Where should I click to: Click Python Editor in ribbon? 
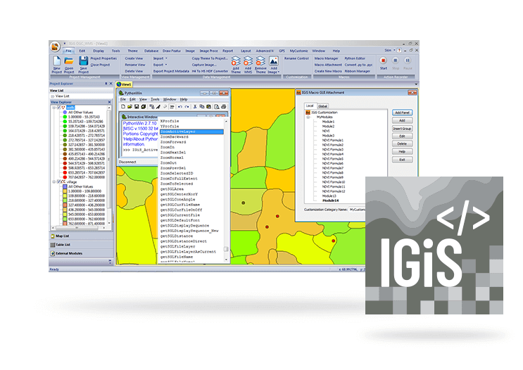[x=355, y=58]
